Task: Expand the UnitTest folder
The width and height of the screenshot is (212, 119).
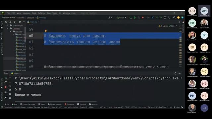Action: (13, 34)
